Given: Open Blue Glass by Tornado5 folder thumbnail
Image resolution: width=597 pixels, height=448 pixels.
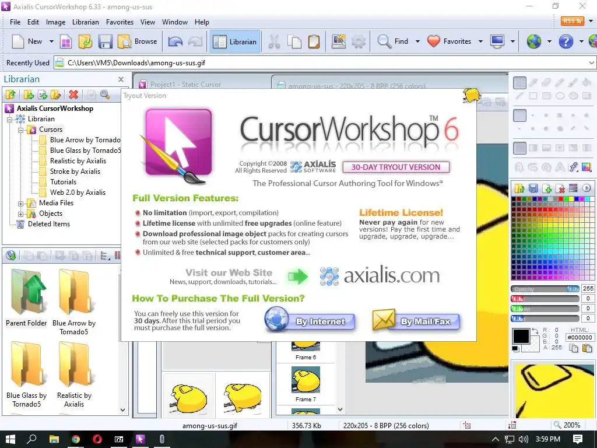Looking at the screenshot, I should [x=26, y=374].
